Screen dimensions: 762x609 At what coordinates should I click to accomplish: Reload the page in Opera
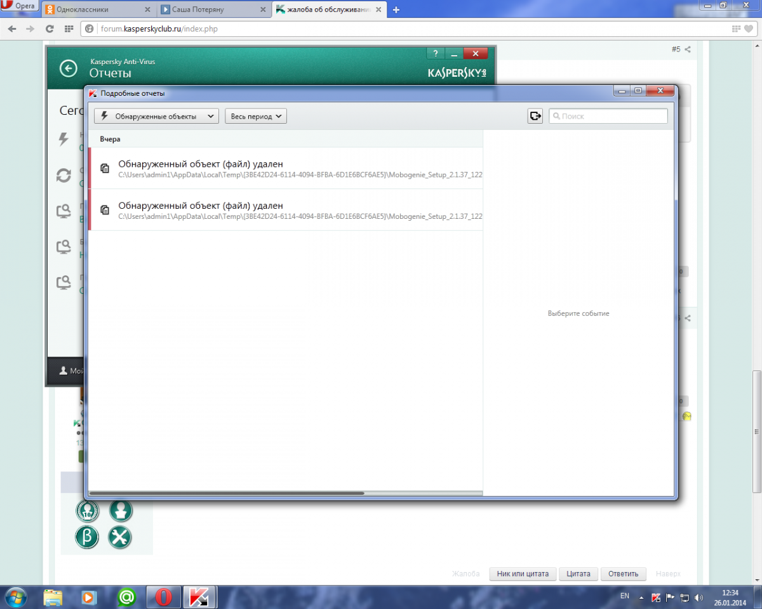(50, 29)
